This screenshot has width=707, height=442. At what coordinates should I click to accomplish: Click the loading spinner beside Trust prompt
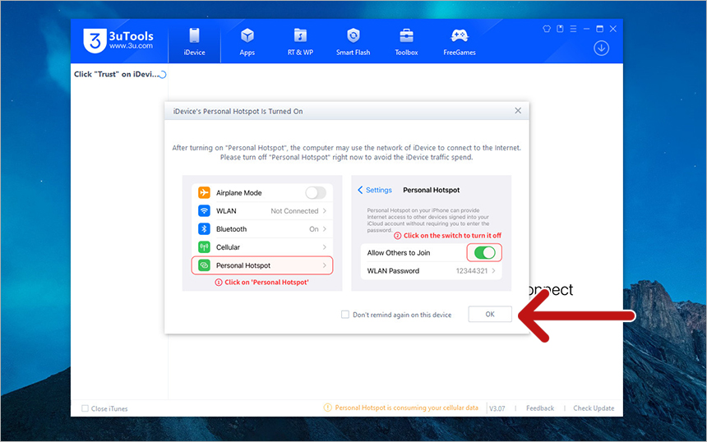[163, 75]
